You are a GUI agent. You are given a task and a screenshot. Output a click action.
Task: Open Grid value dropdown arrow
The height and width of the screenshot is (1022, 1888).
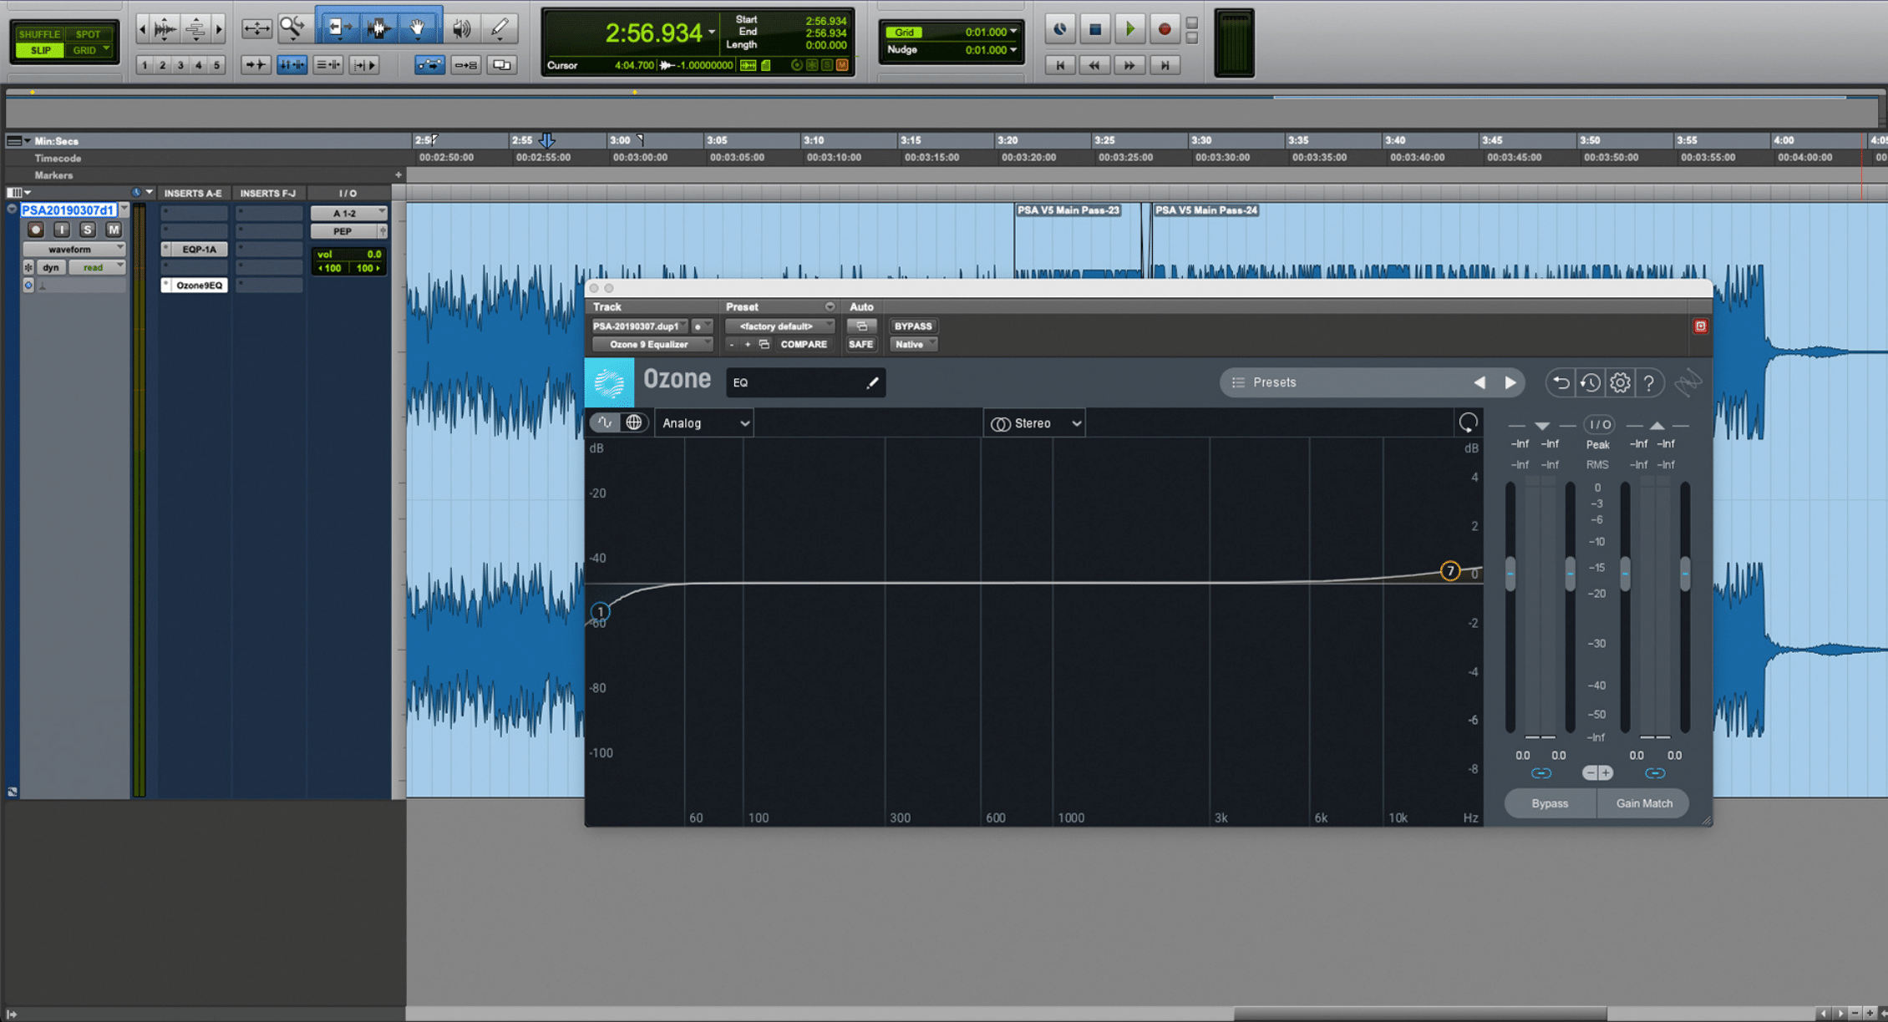pos(1013,32)
